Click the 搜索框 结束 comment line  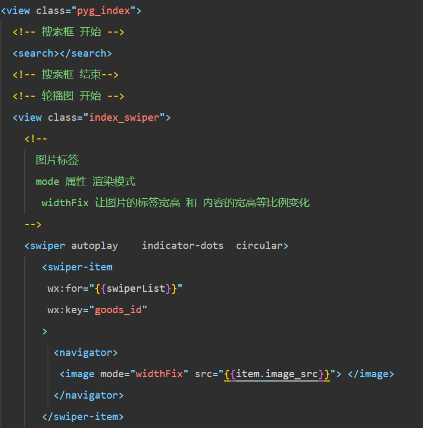[x=65, y=75]
